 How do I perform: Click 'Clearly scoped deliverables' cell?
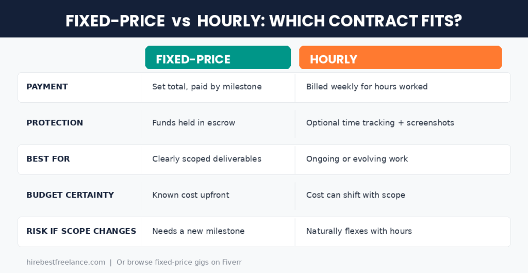pos(207,159)
